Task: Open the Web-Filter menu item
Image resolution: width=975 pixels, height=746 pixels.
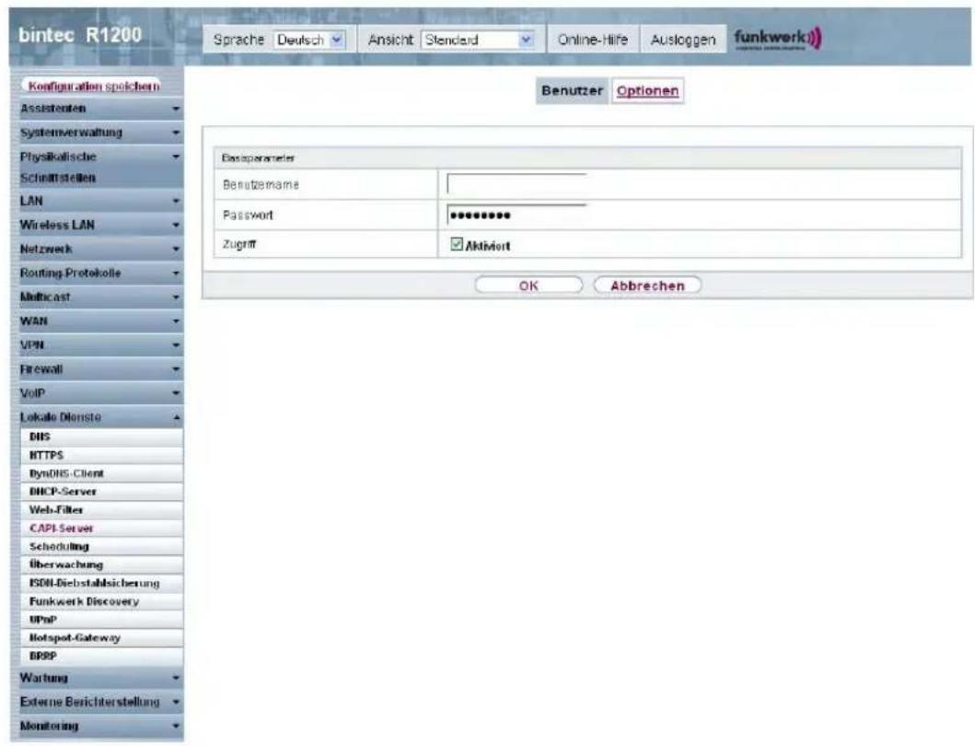Action: tap(102, 510)
